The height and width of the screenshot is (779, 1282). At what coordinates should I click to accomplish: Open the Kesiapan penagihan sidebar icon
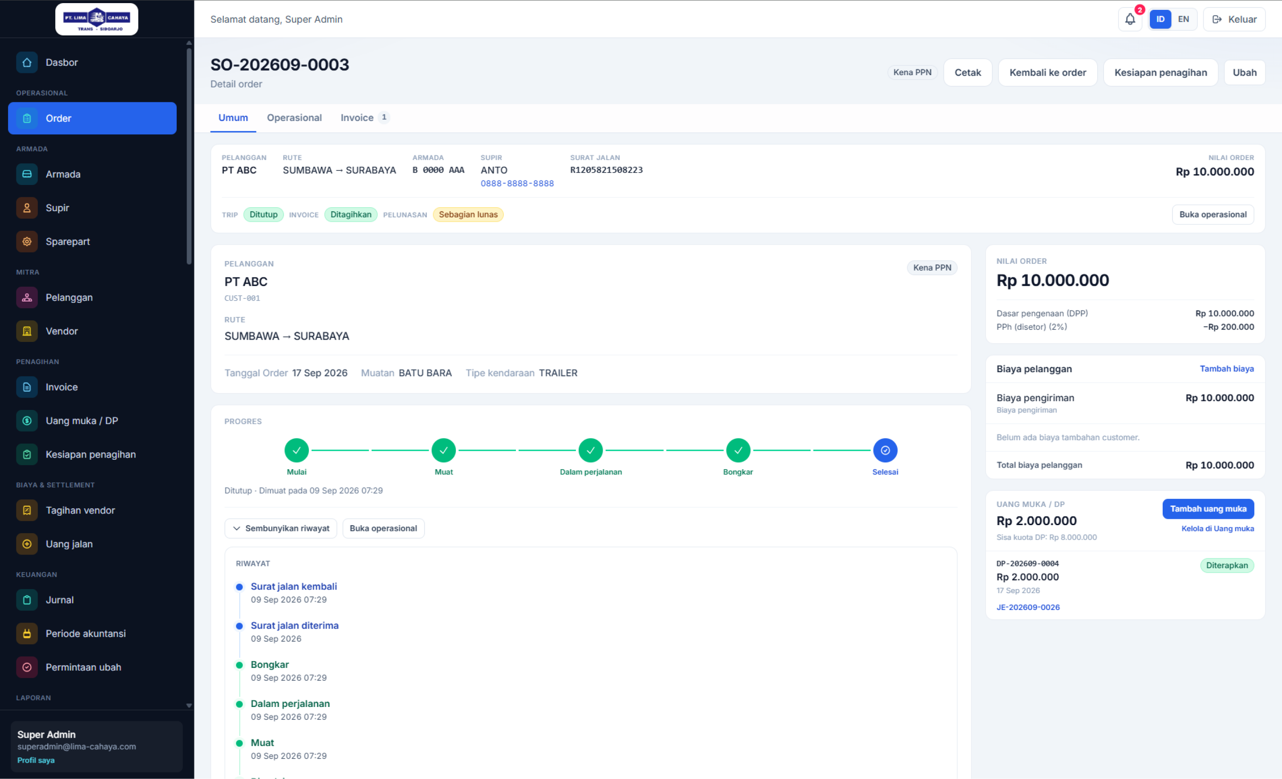click(x=27, y=455)
